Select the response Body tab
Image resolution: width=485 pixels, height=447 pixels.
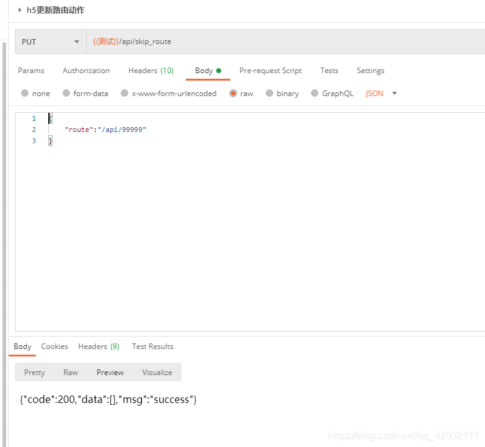22,347
